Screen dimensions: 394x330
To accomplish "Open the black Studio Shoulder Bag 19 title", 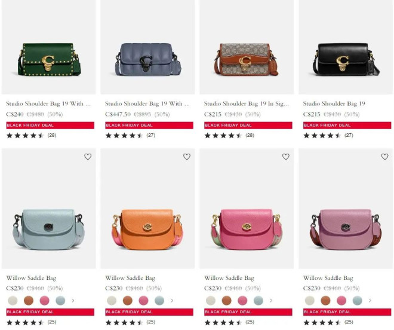I will click(334, 103).
